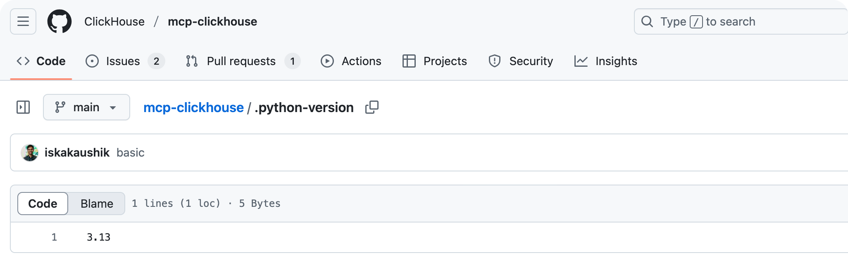Select the Code view toggle

[x=43, y=204]
